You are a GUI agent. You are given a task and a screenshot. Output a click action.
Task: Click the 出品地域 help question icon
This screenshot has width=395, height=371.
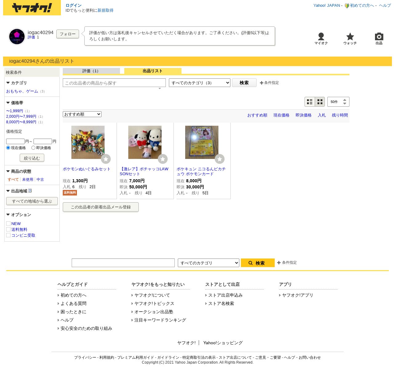pyautogui.click(x=30, y=191)
